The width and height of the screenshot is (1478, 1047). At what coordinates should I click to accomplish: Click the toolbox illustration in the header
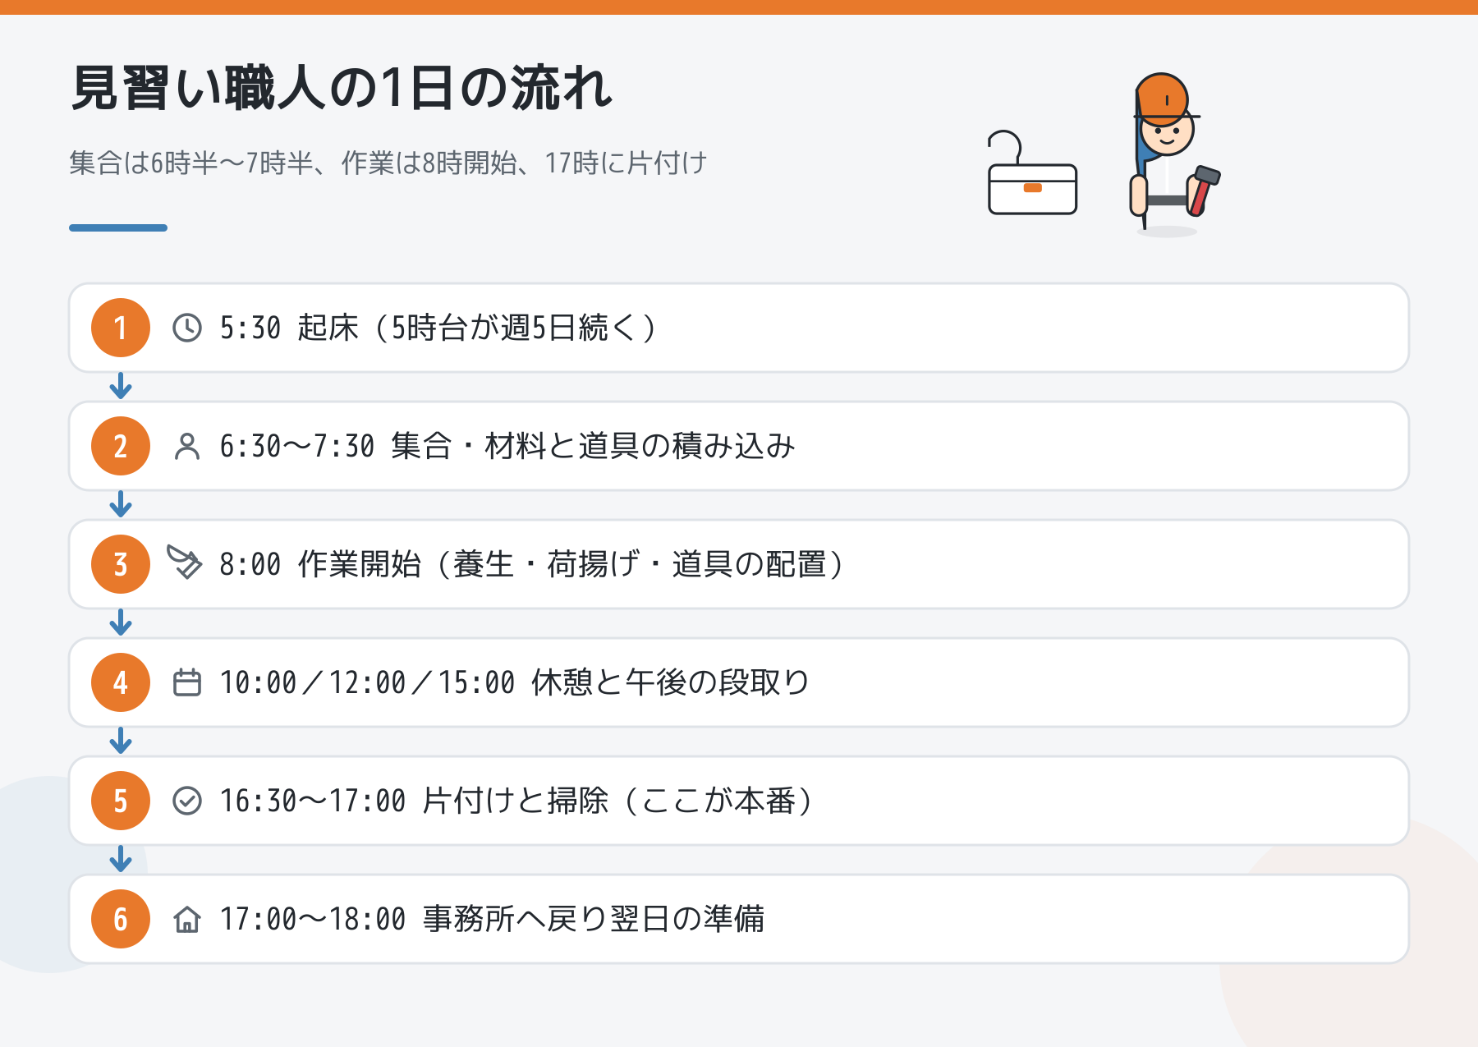click(1032, 173)
